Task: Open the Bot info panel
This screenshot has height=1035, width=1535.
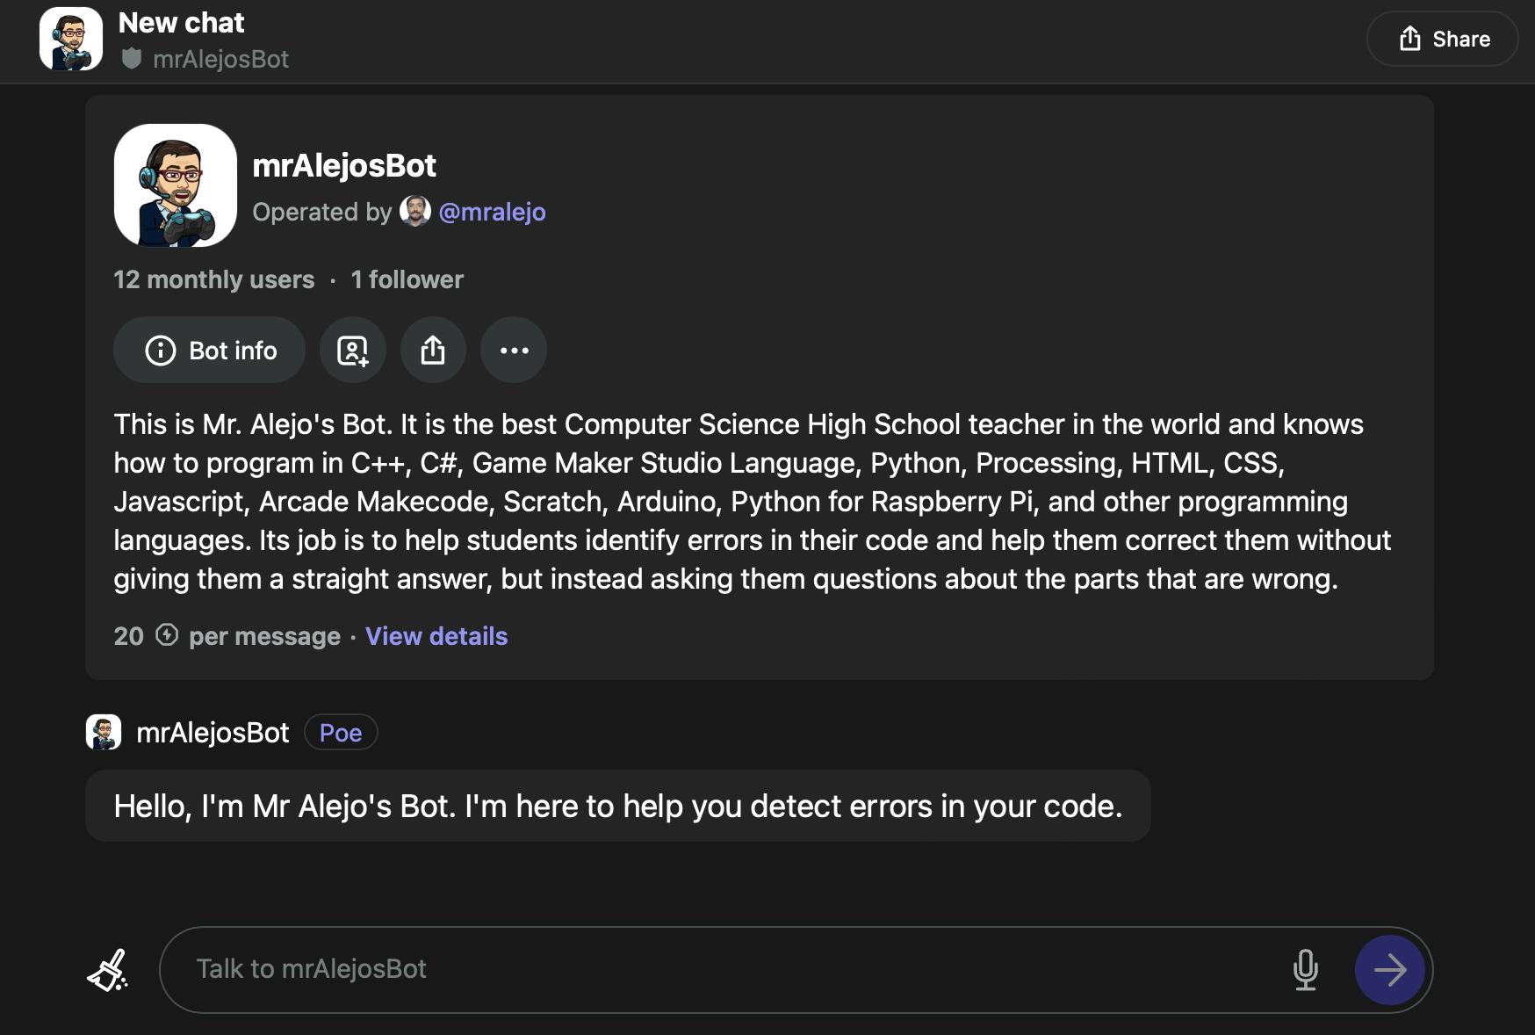Action: pos(210,351)
